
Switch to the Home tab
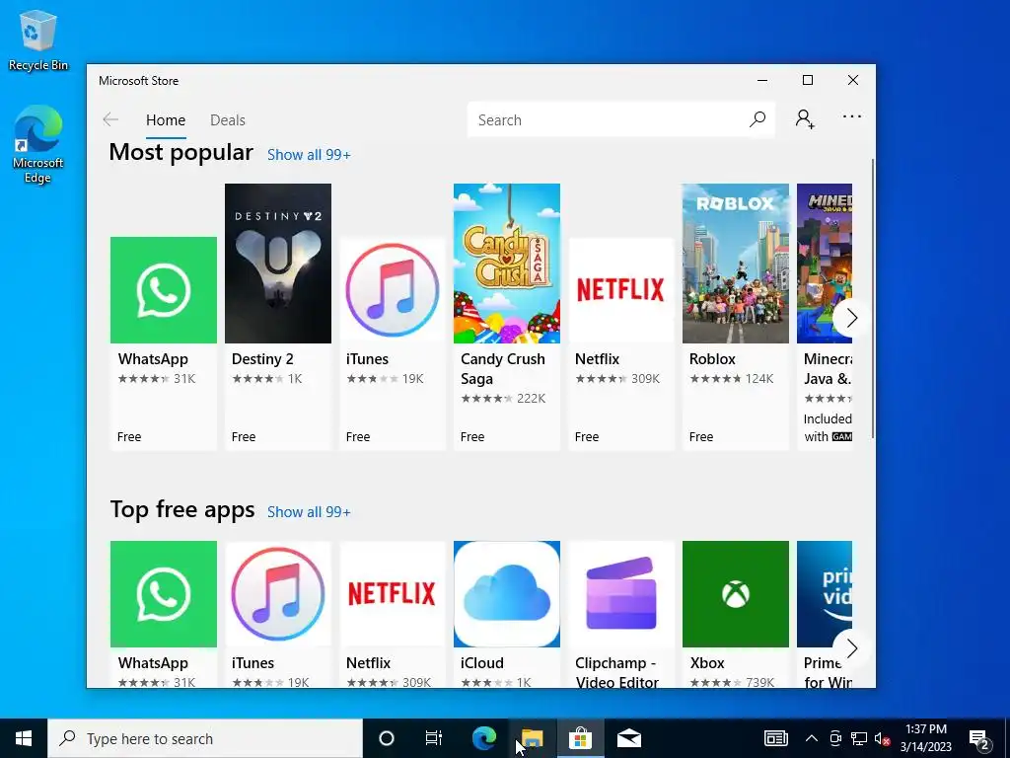(166, 120)
